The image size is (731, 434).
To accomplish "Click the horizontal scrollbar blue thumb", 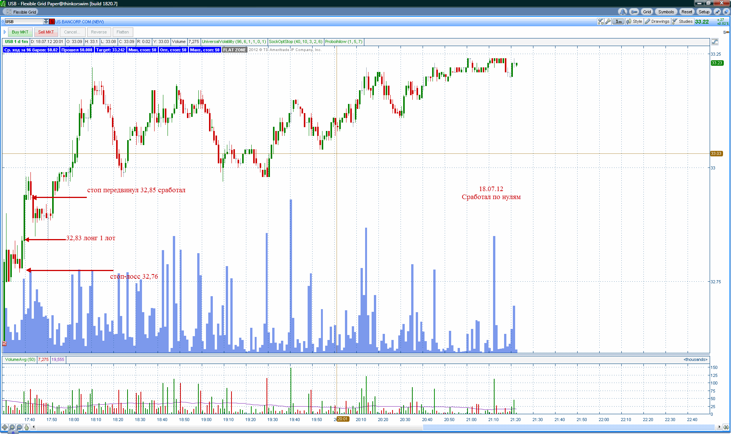I will click(x=569, y=427).
